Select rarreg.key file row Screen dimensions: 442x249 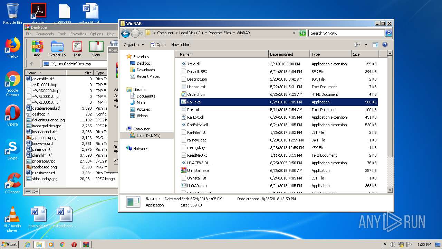click(279, 148)
